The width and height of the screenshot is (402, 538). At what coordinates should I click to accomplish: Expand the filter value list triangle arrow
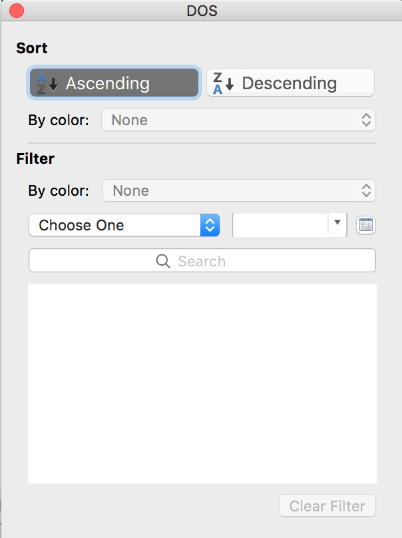pyautogui.click(x=337, y=222)
